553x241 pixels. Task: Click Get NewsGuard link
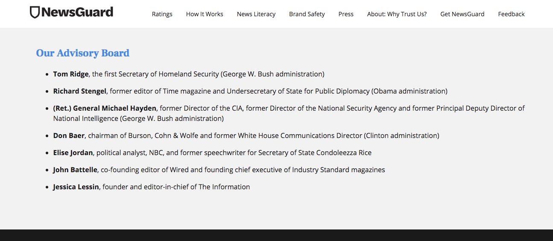click(462, 14)
